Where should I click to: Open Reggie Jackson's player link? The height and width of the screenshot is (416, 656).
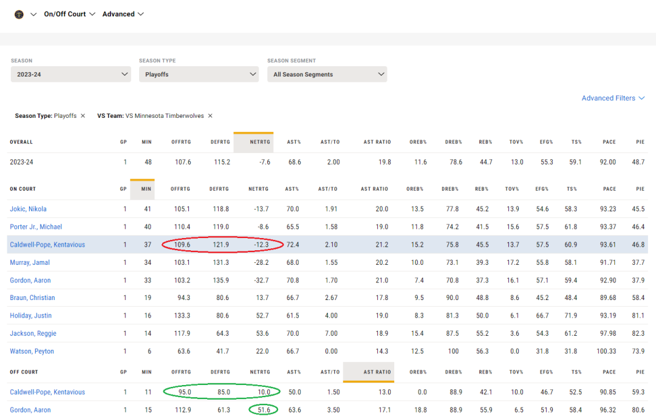point(33,333)
